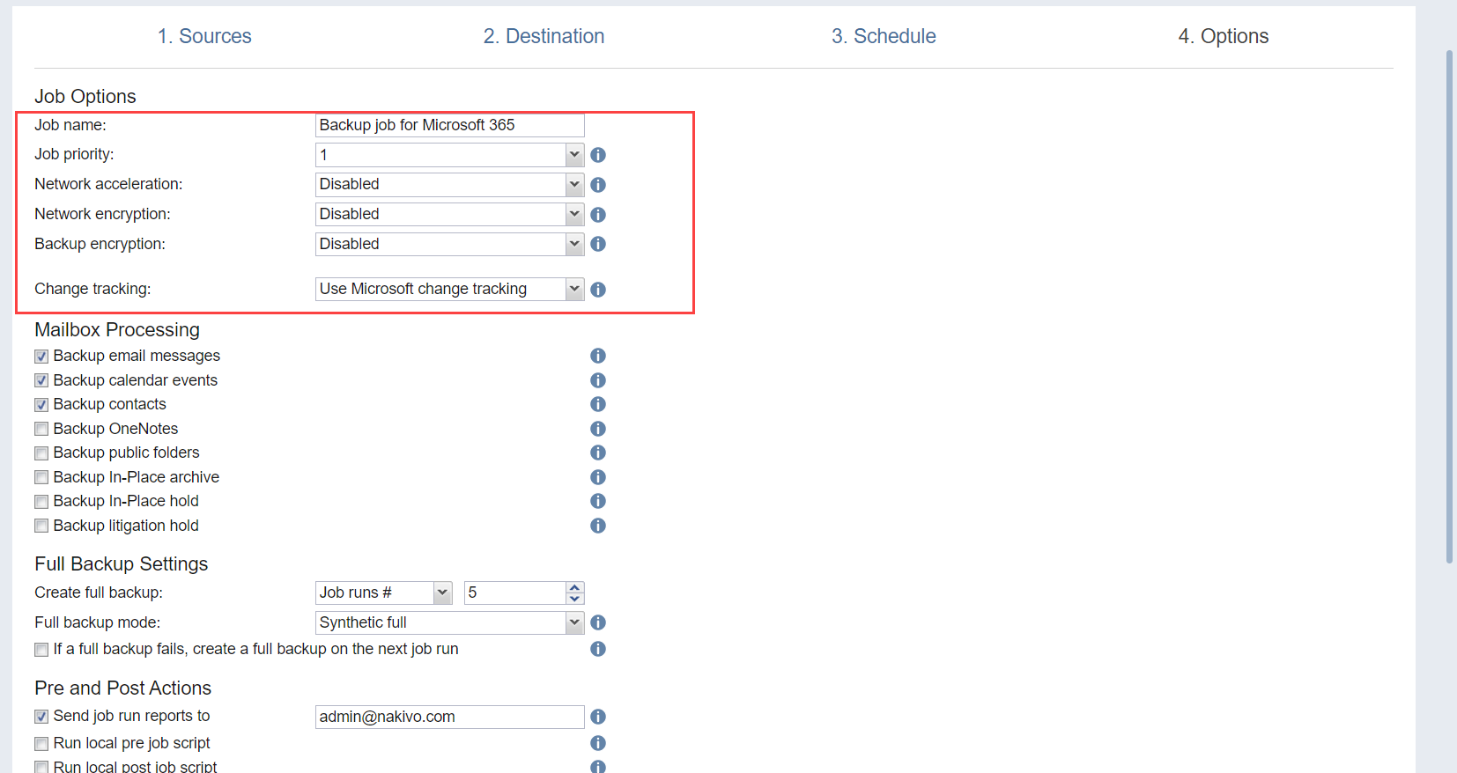The width and height of the screenshot is (1457, 773).
Task: Open info tooltip for Change tracking
Action: (x=598, y=290)
